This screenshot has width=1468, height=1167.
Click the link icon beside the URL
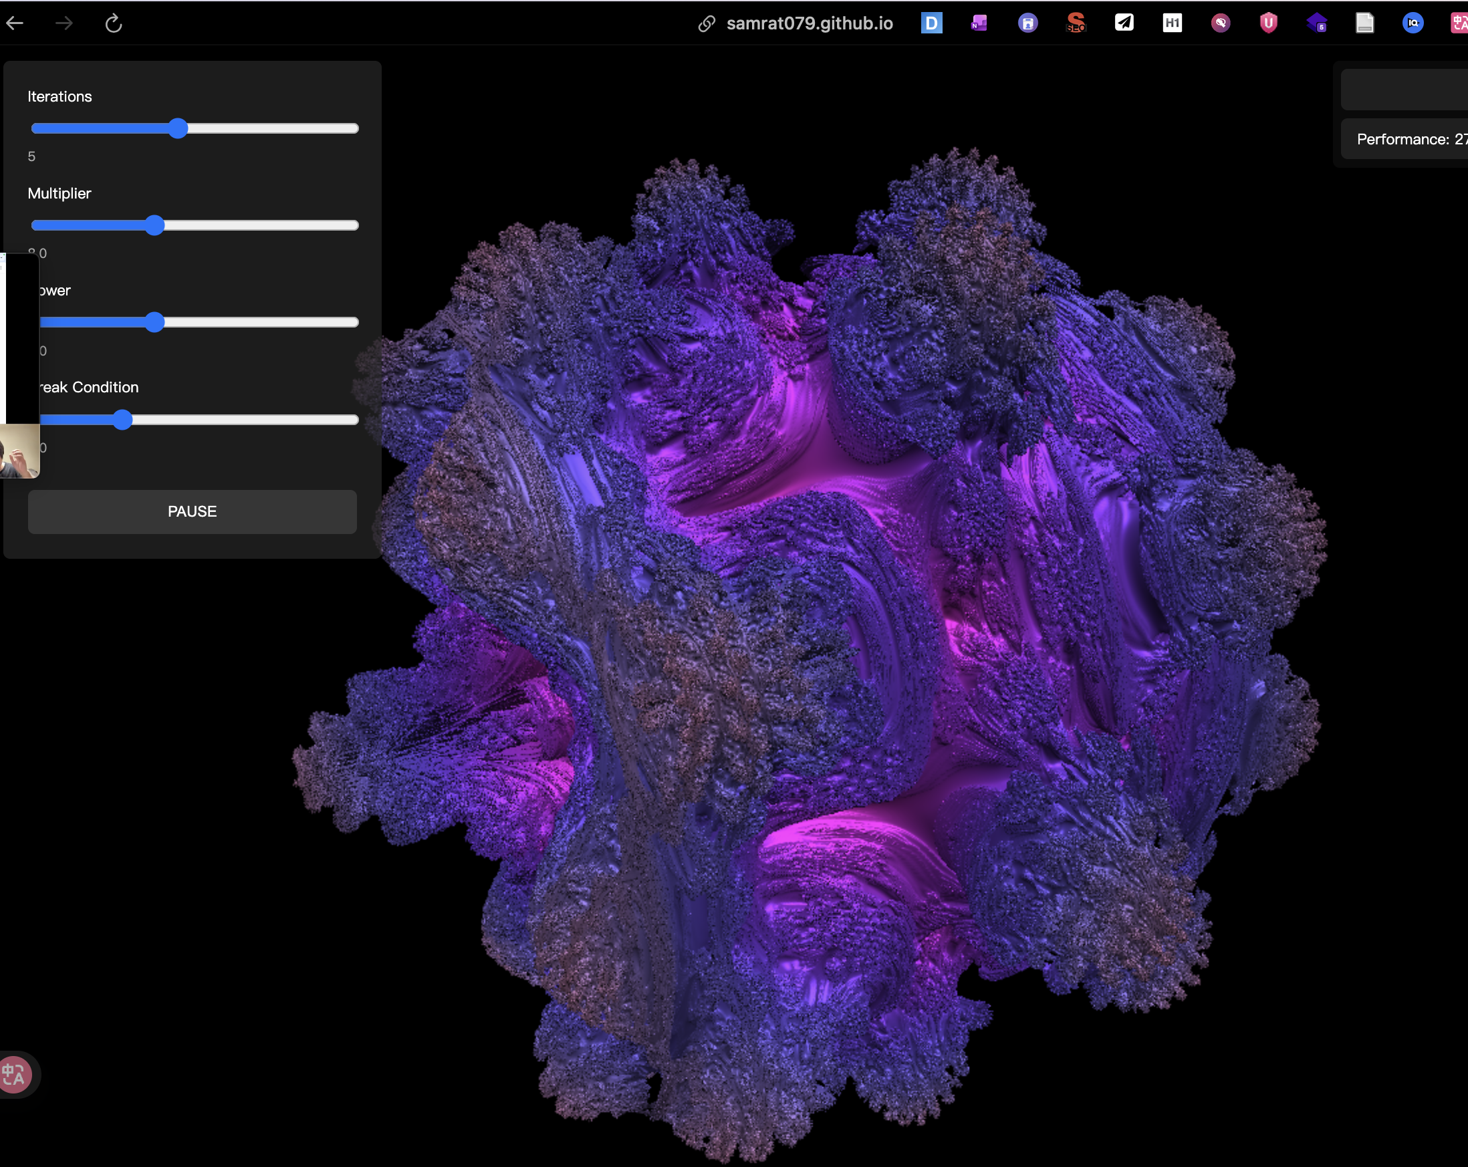(x=707, y=24)
